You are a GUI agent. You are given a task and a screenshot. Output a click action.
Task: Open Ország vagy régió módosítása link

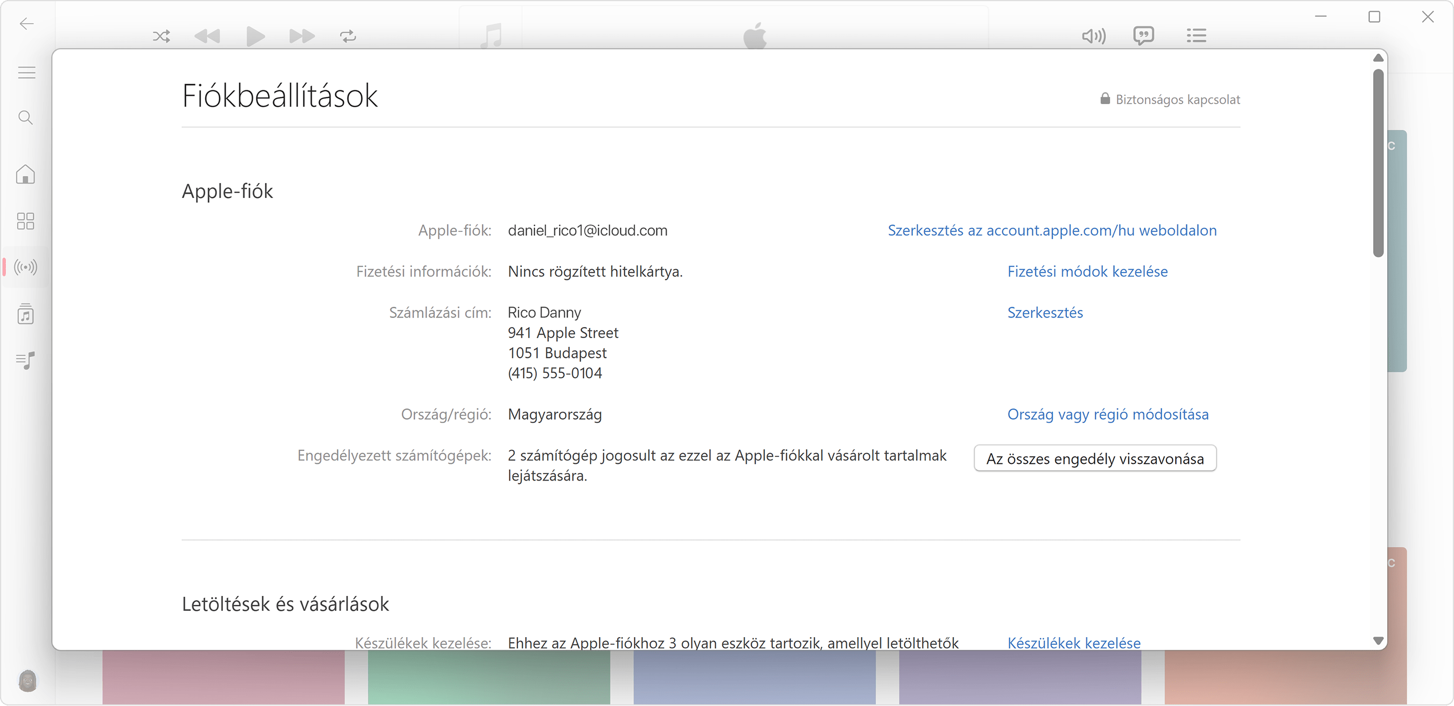(1108, 414)
